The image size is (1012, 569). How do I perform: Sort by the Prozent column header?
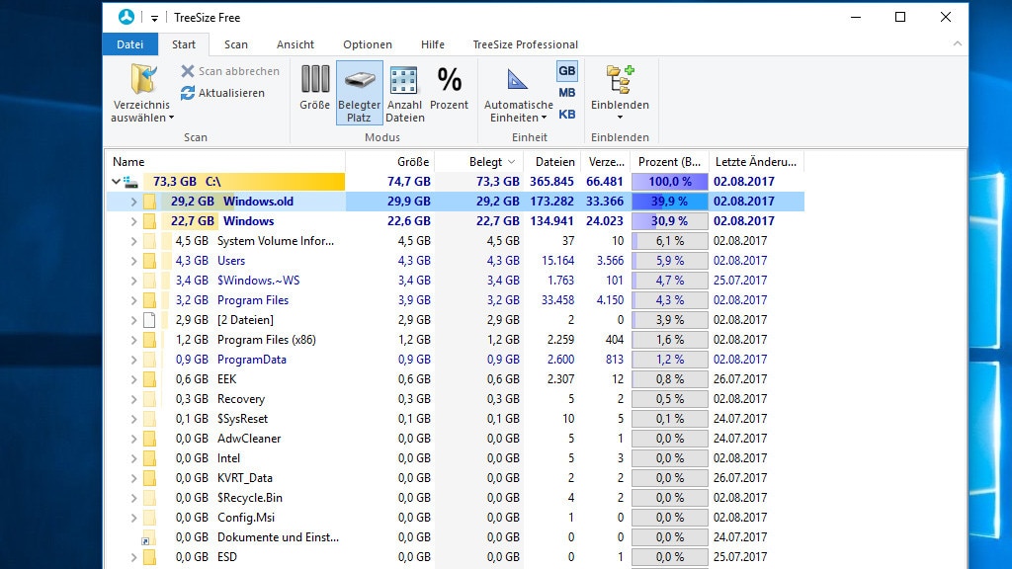[x=669, y=162]
